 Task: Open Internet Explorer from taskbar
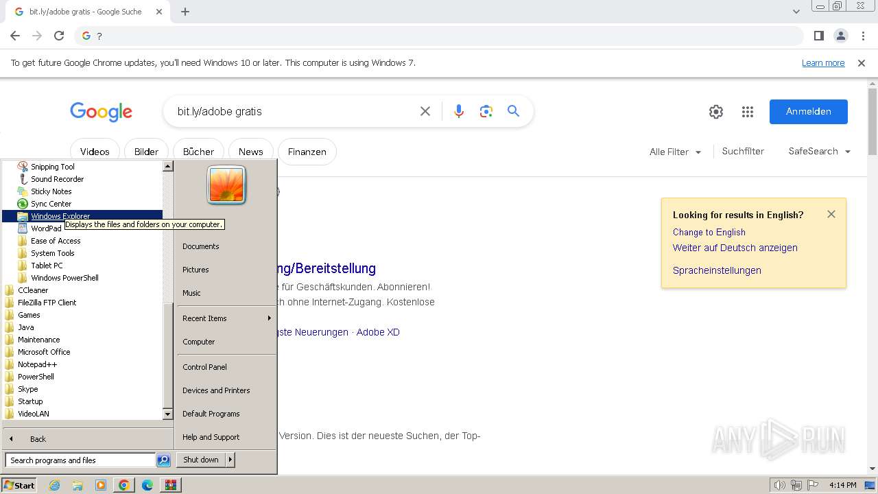55,485
